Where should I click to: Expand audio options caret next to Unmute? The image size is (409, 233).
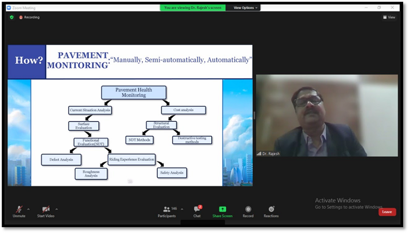(28, 209)
